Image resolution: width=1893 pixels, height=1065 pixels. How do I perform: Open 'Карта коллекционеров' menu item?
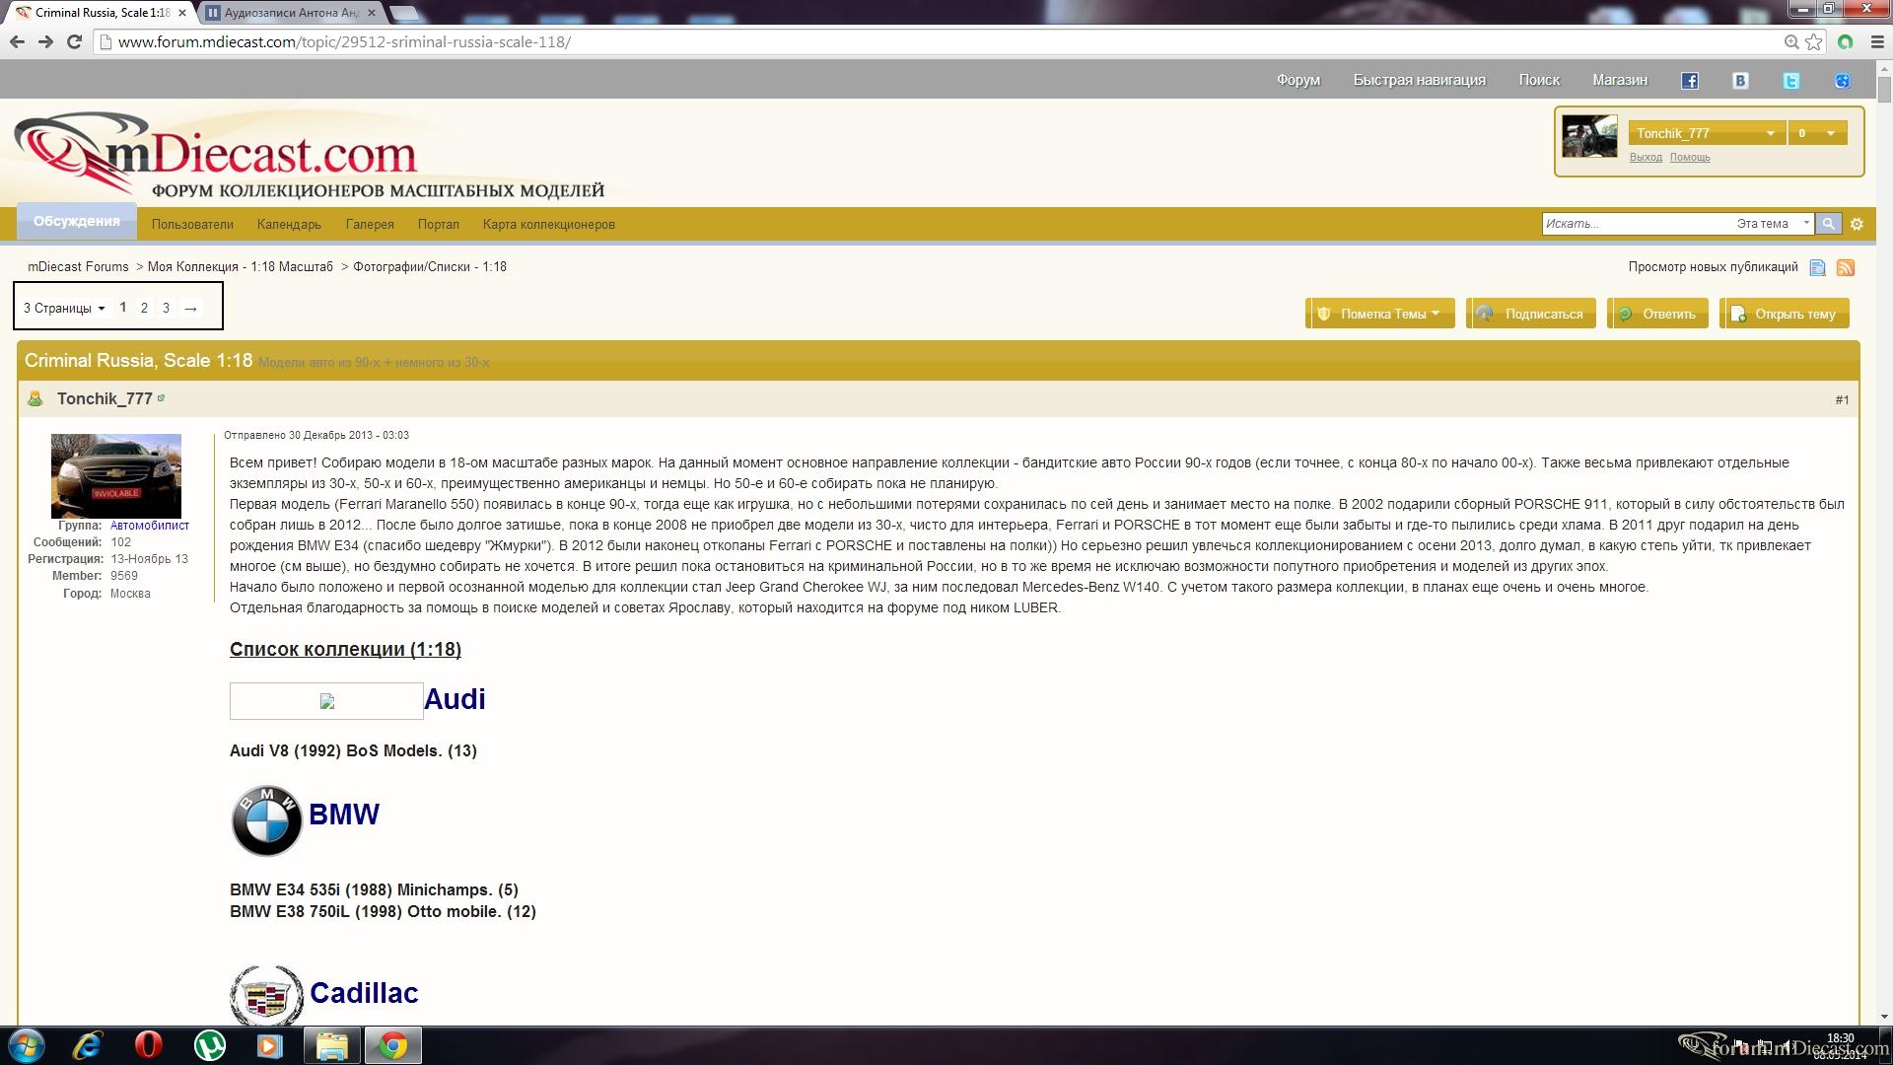[x=549, y=225]
